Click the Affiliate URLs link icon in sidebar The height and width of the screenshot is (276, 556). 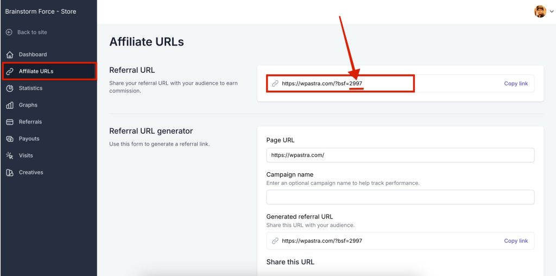(x=10, y=71)
